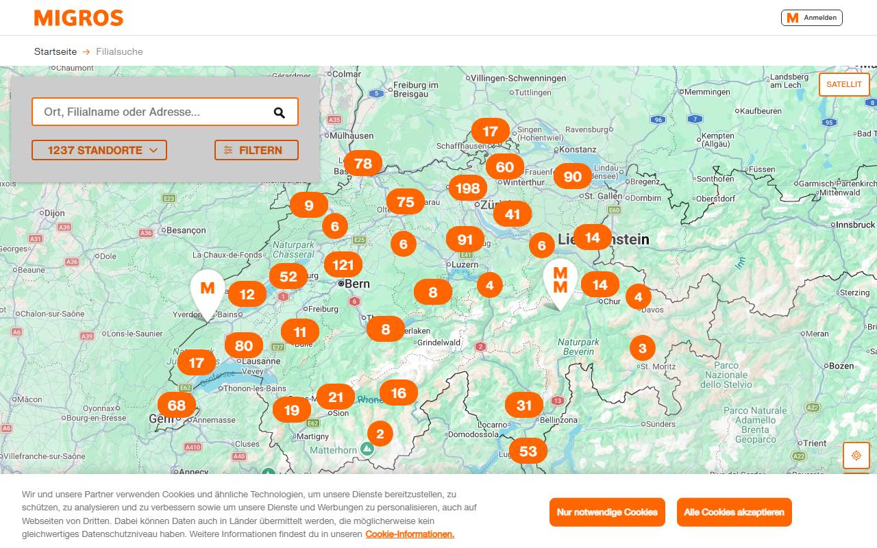Click the Anmelden login button
Viewport: 877px width, 548px height.
coord(812,18)
